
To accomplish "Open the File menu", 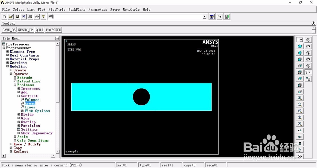I will coord(6,9).
